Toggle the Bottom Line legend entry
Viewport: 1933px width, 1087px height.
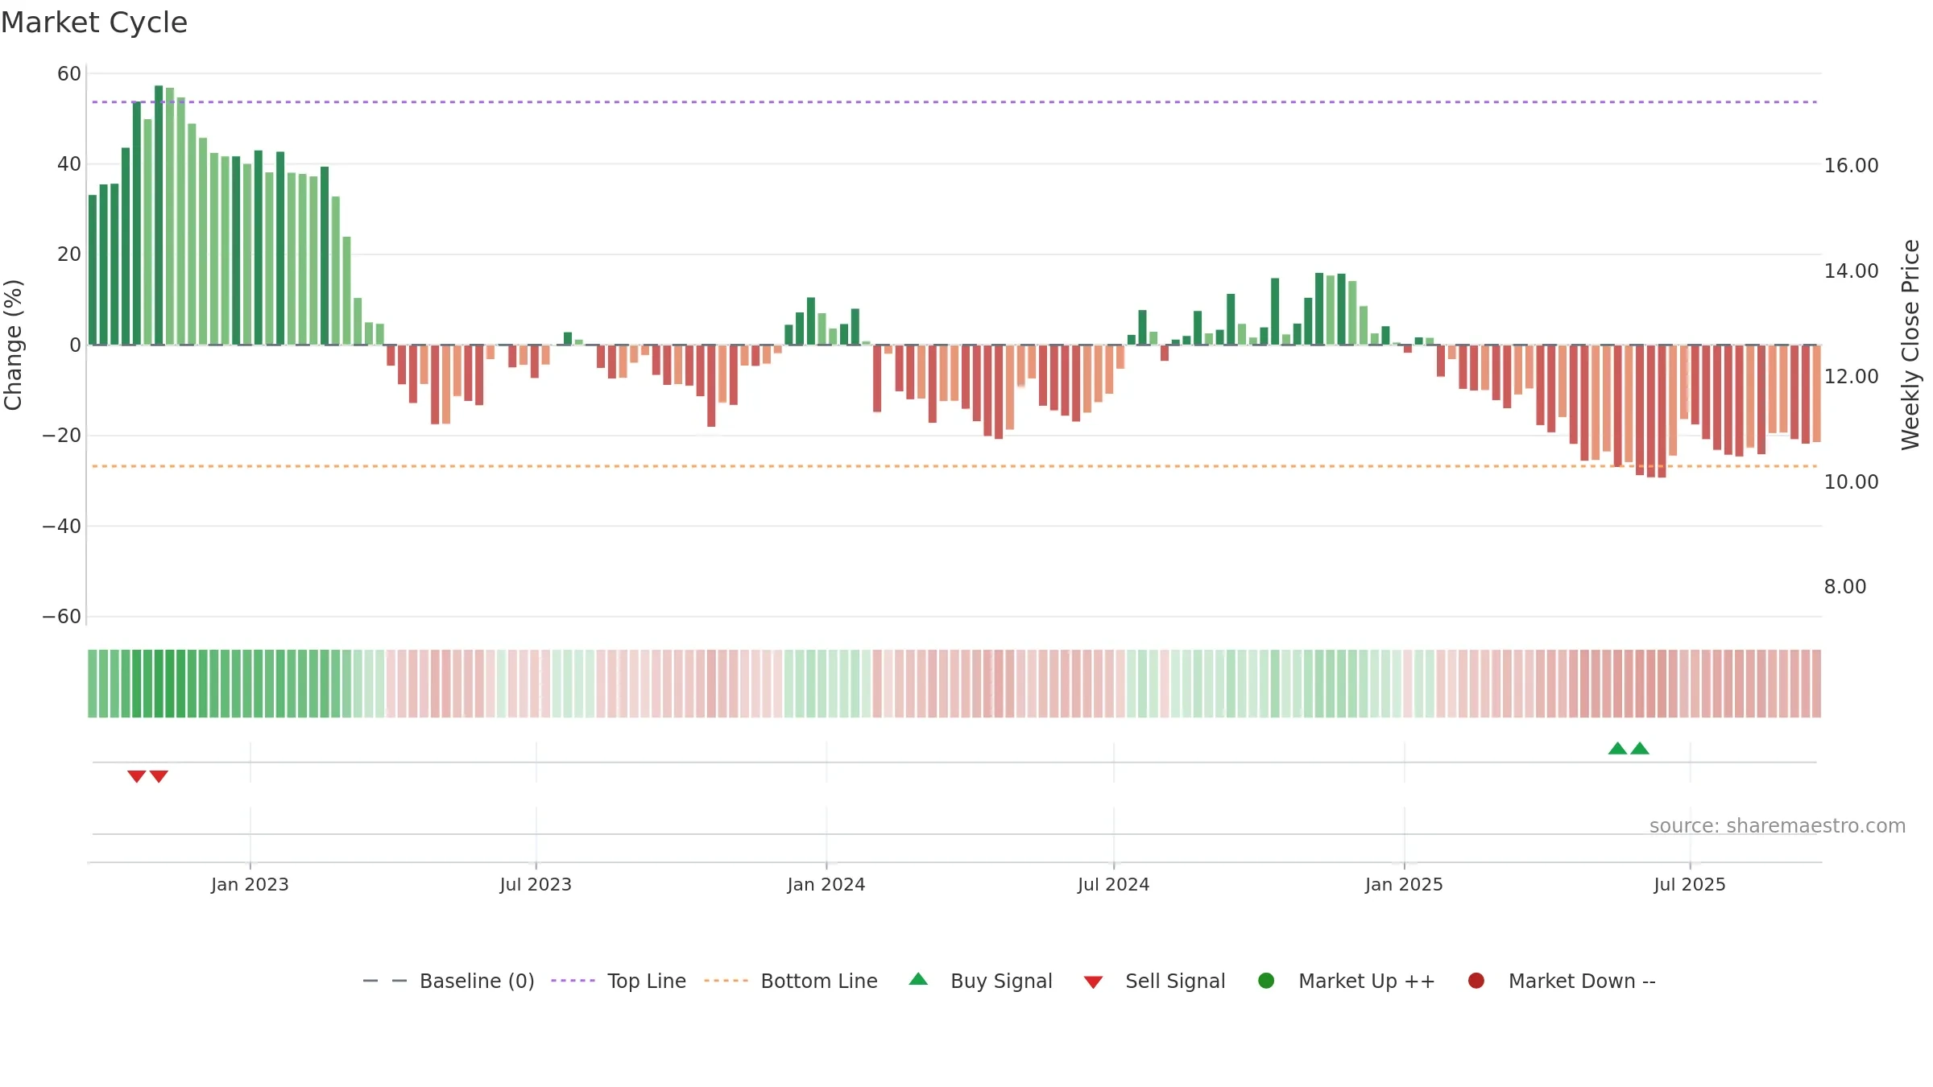791,981
